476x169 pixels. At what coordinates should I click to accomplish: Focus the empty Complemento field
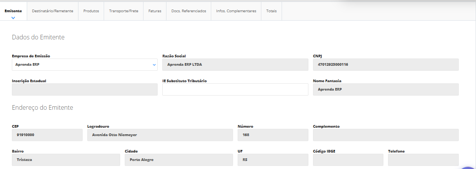[385, 135]
